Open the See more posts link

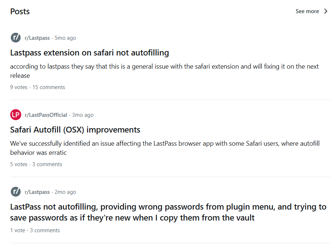307,11
